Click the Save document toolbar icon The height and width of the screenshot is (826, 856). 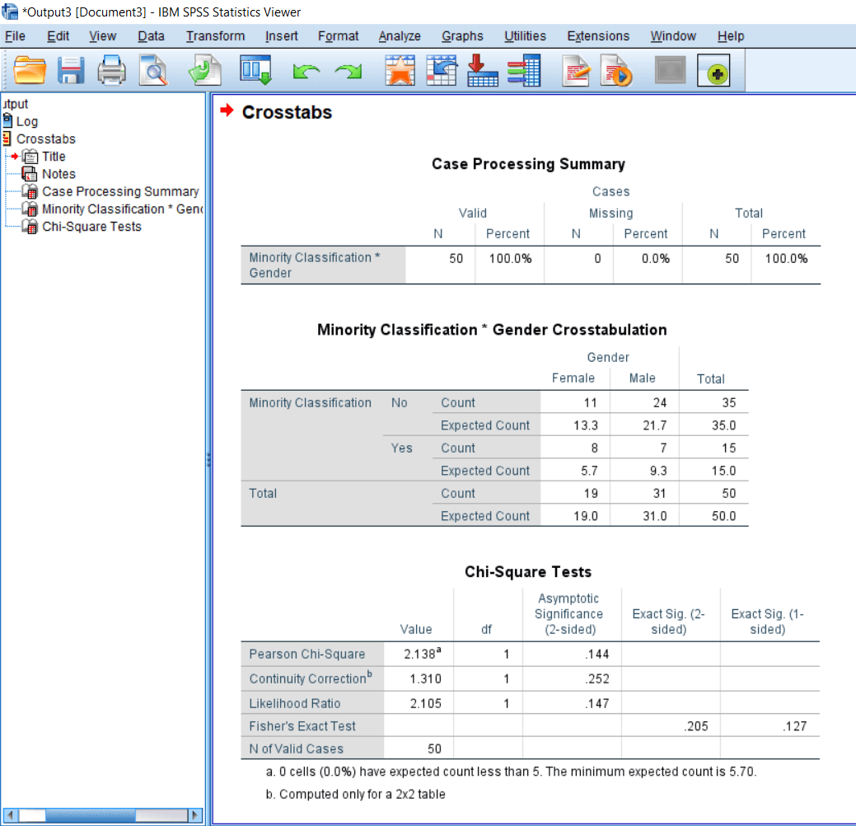click(x=71, y=70)
